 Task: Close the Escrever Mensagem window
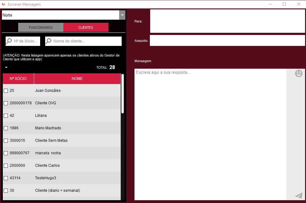tap(298, 4)
